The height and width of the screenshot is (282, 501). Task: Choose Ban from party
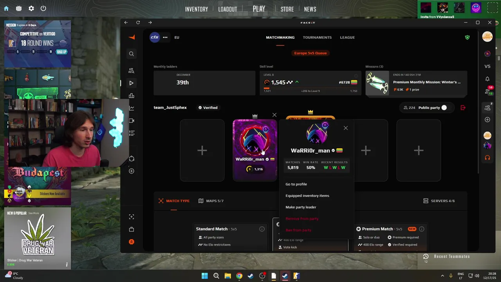pos(298,230)
